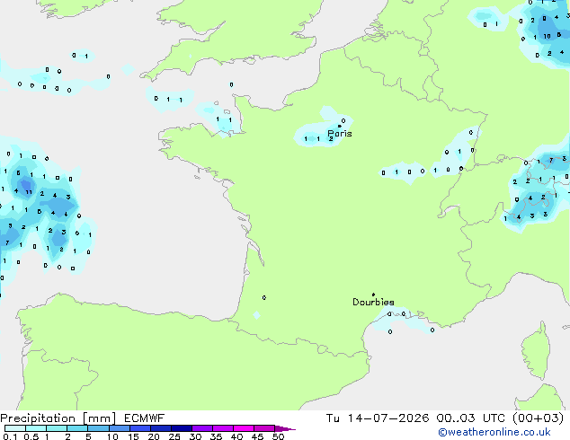Click the Paris location dot marker

click(340, 126)
